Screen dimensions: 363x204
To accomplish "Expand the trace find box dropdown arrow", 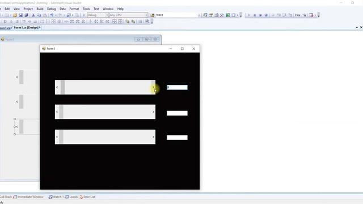I will [x=199, y=15].
